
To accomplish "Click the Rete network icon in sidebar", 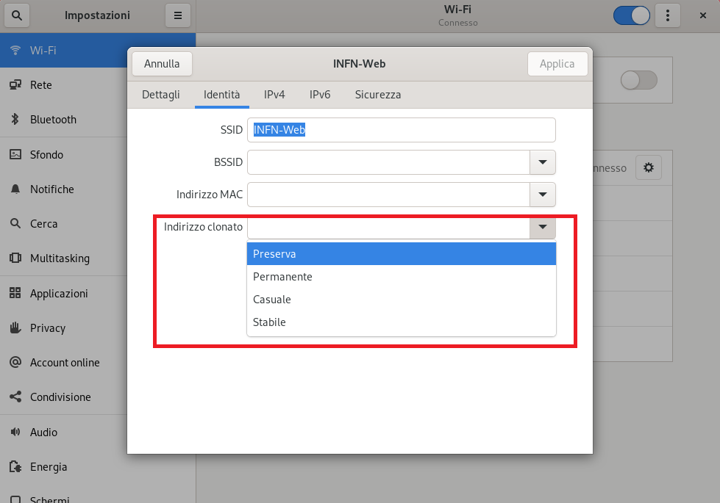I will point(15,85).
